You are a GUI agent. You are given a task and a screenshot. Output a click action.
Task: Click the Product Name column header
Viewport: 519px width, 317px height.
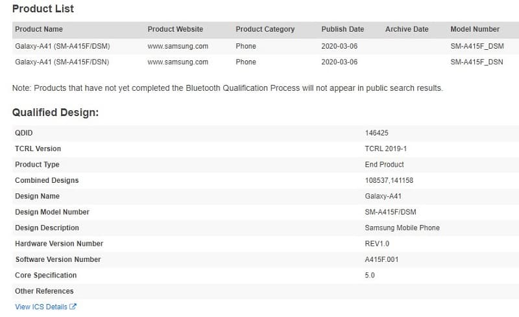pos(39,29)
